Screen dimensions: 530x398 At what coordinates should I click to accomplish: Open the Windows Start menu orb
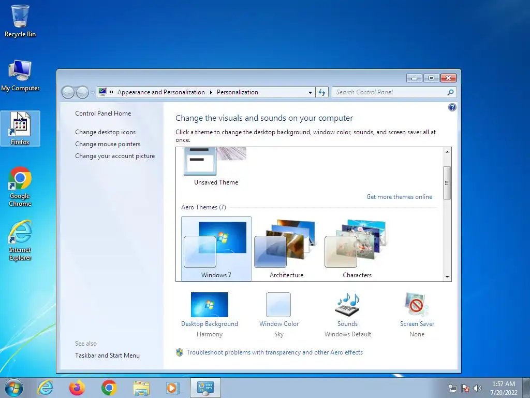click(x=14, y=388)
